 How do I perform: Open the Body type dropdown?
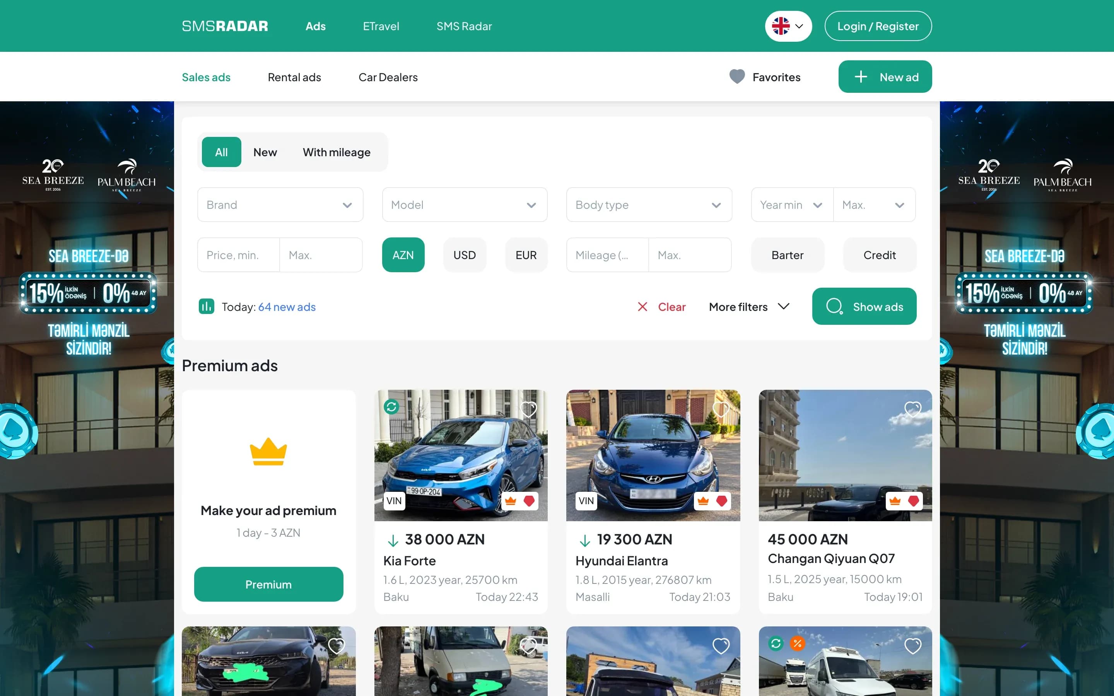(649, 205)
